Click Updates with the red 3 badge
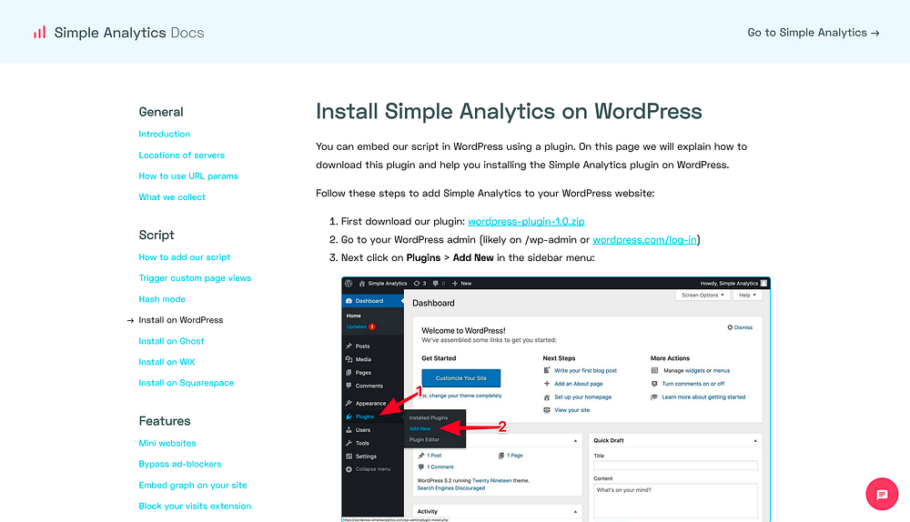This screenshot has height=522, width=910. [360, 326]
